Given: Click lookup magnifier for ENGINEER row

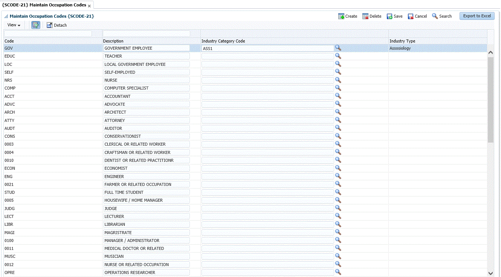Looking at the screenshot, I should [338, 176].
